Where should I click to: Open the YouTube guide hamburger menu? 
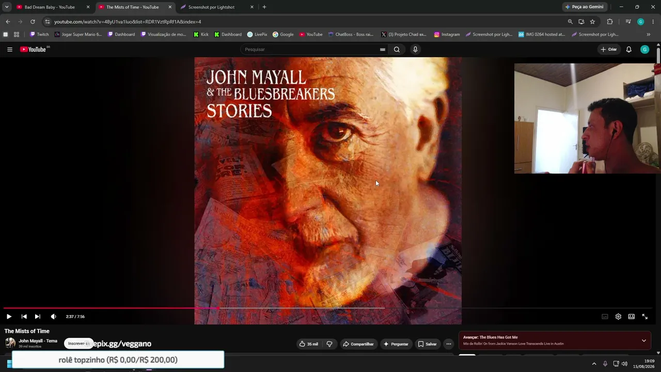click(x=9, y=50)
